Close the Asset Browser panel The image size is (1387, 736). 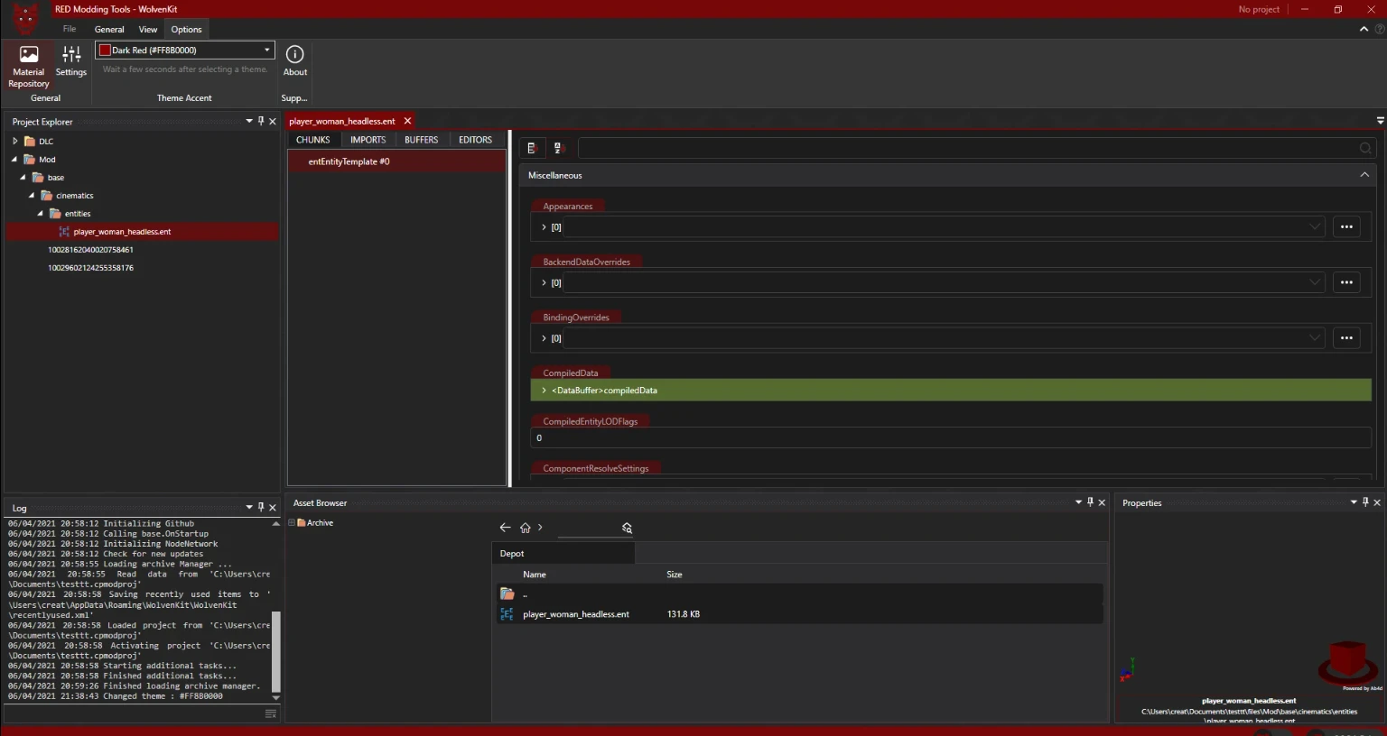1102,502
